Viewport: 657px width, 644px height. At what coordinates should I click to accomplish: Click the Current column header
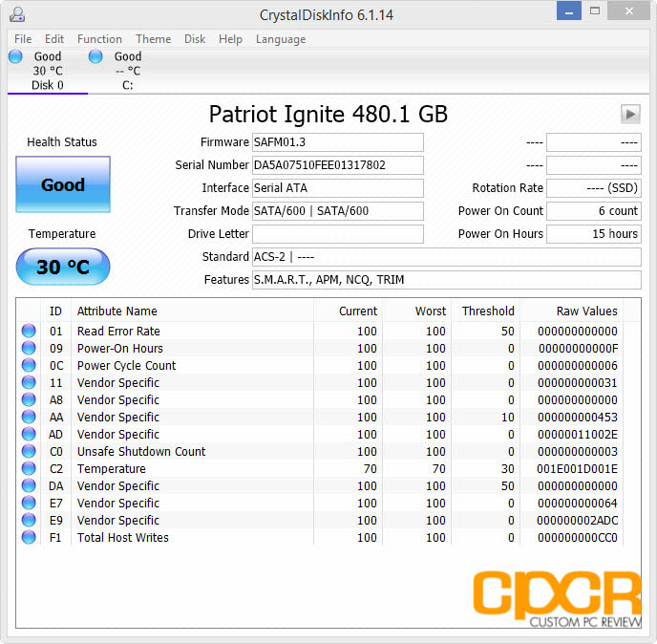348,311
